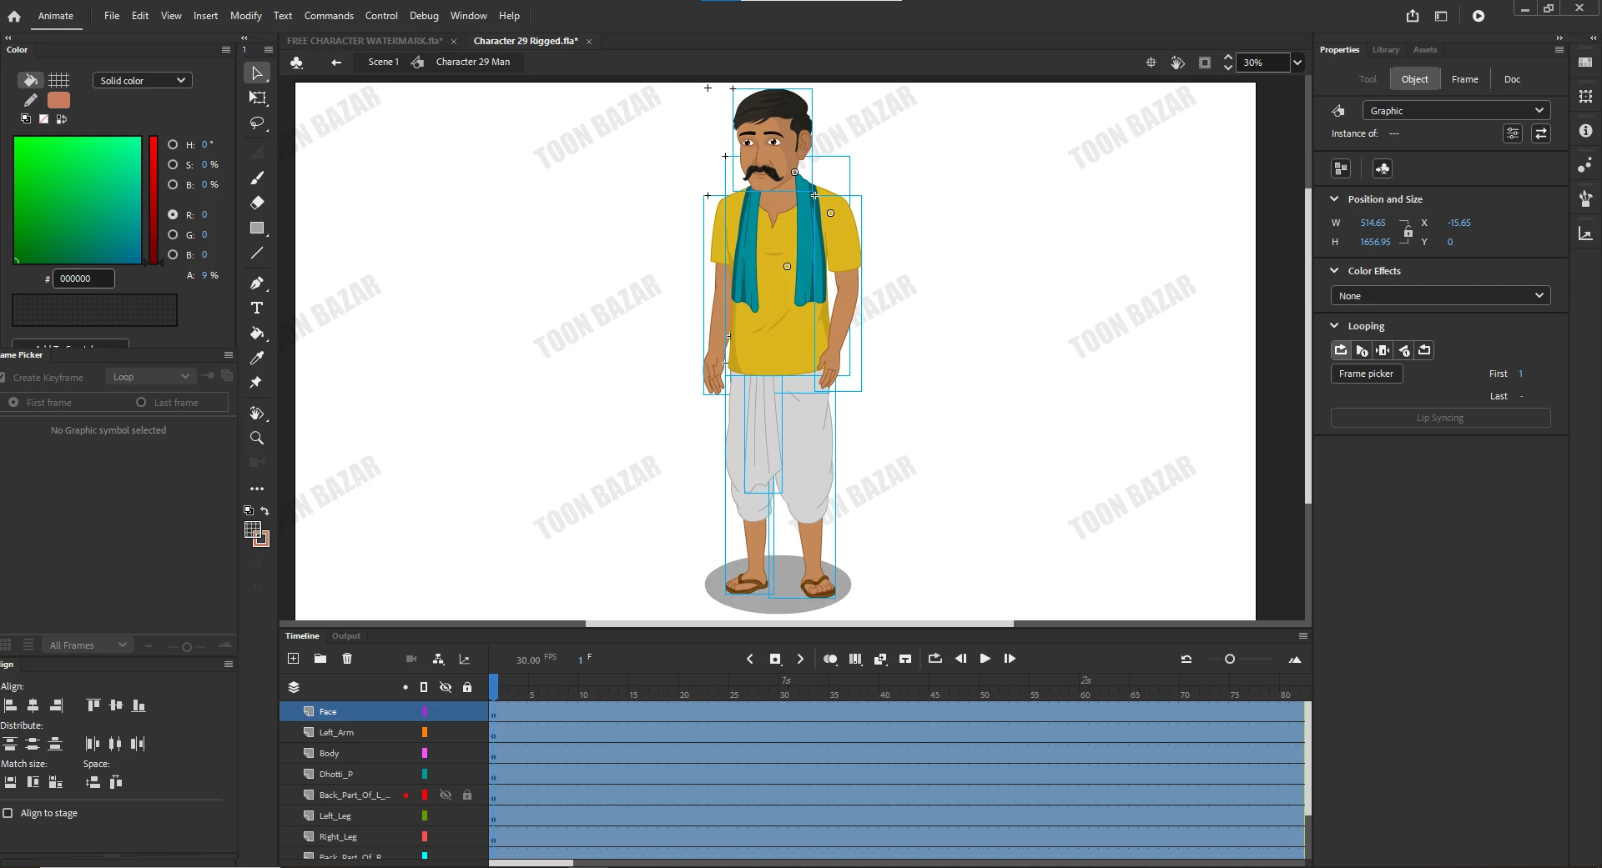Click the Center Stage icon
Viewport: 1602px width, 868px height.
[x=1151, y=63]
